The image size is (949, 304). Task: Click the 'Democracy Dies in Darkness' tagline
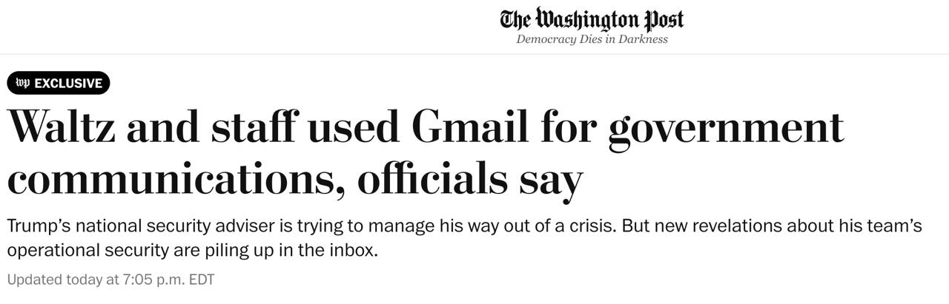coord(592,39)
